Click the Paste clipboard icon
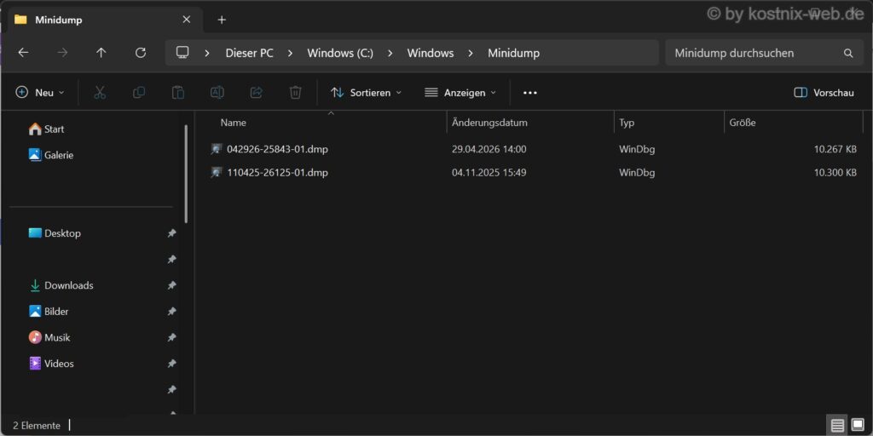 coord(178,92)
